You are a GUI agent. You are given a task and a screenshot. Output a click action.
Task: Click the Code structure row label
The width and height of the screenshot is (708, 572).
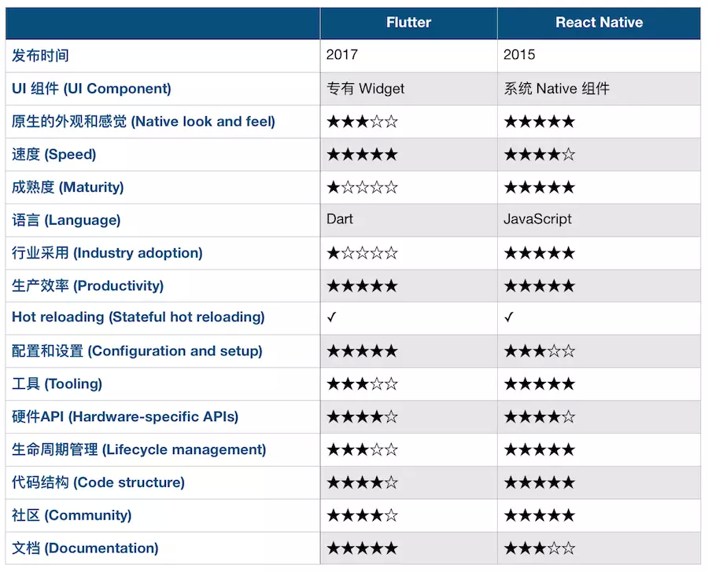click(98, 482)
